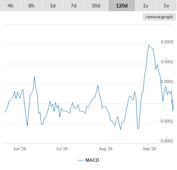Click the MACD peak near 0.0003
This screenshot has width=177, height=170.
click(149, 45)
